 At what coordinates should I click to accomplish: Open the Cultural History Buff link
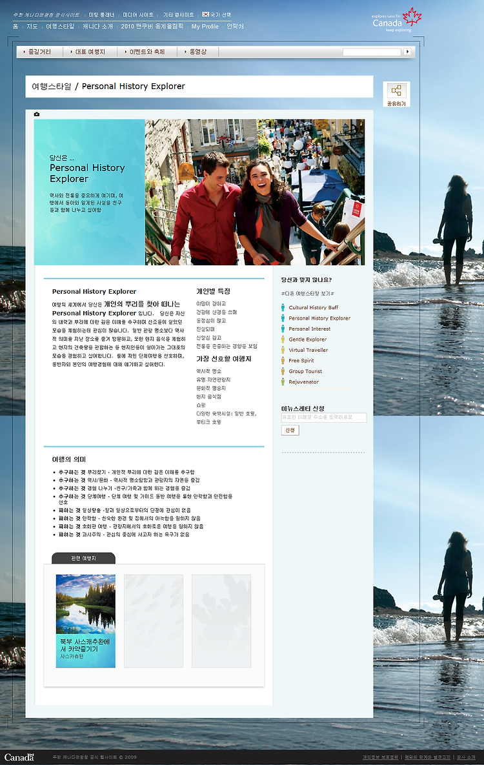(313, 307)
